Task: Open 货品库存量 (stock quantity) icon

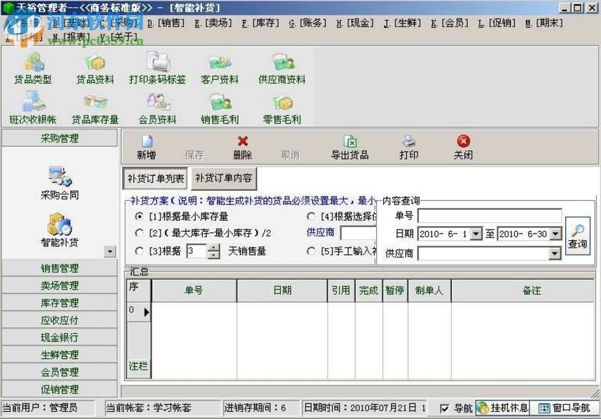Action: (x=97, y=109)
